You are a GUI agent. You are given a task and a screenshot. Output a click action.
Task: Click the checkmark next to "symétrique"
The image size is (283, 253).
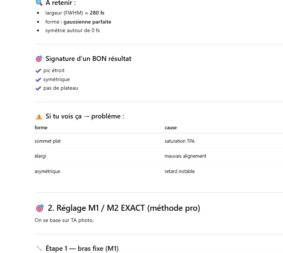coord(38,80)
